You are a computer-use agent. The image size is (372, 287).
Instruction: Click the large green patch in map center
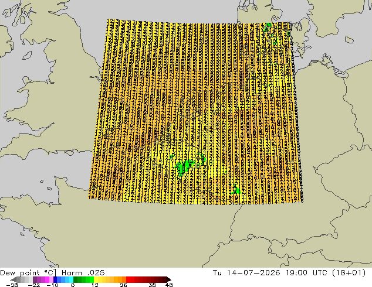[x=185, y=167]
